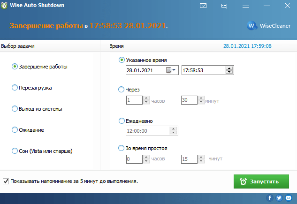Choose the Через time option
Screen dimensions: 297x204
pyautogui.click(x=122, y=90)
